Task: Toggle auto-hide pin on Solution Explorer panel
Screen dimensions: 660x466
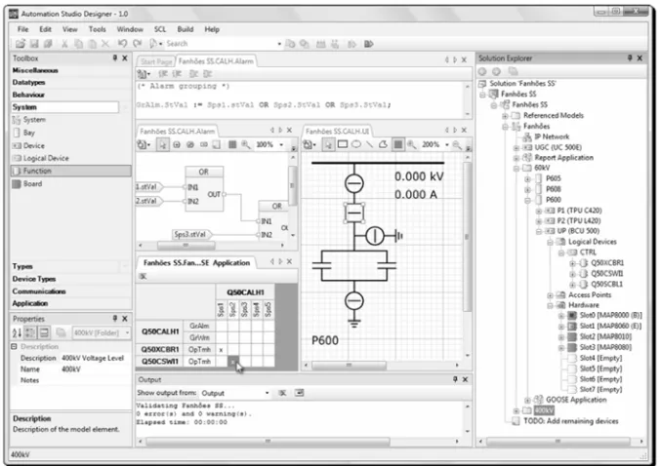Action: point(630,58)
